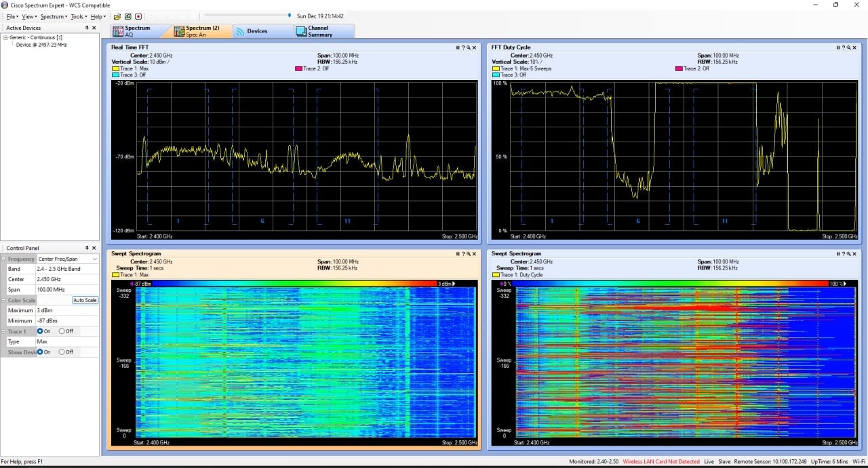
Task: Select the Trace 1 On radio button
Action: (43, 331)
